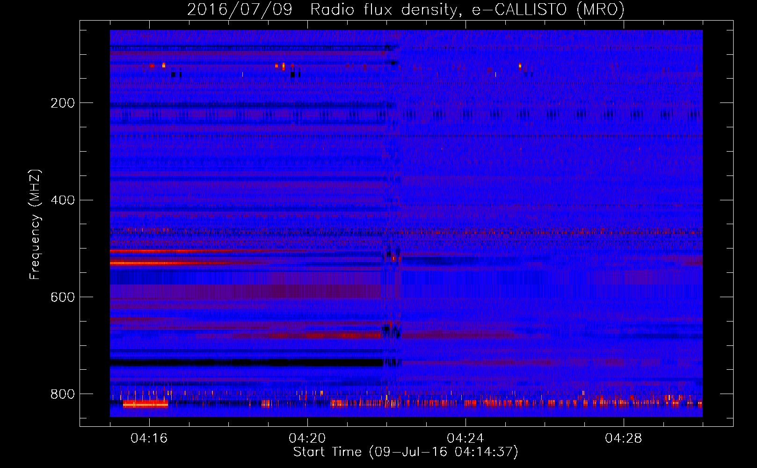Click the '04:20' time axis label
The image size is (757, 468).
[x=307, y=438]
